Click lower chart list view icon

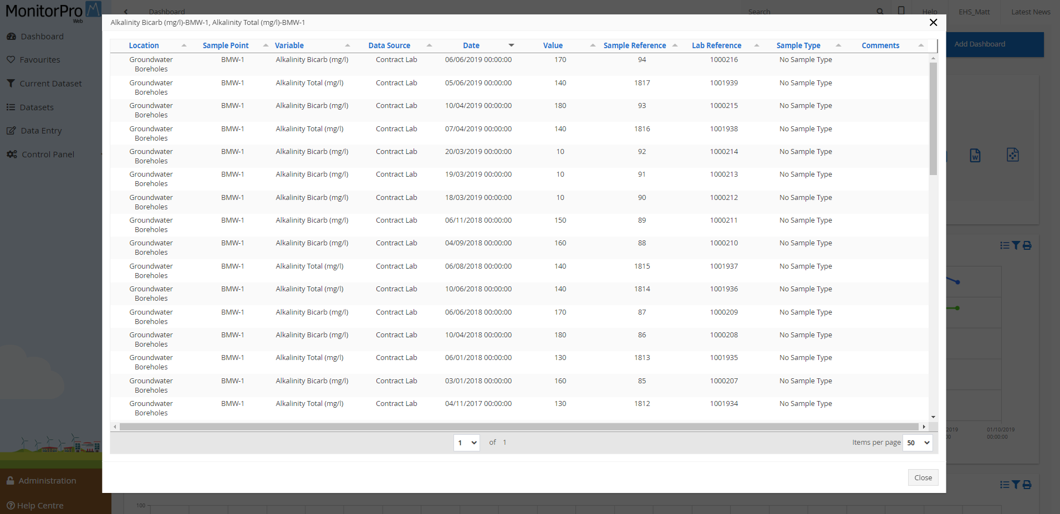[1005, 485]
